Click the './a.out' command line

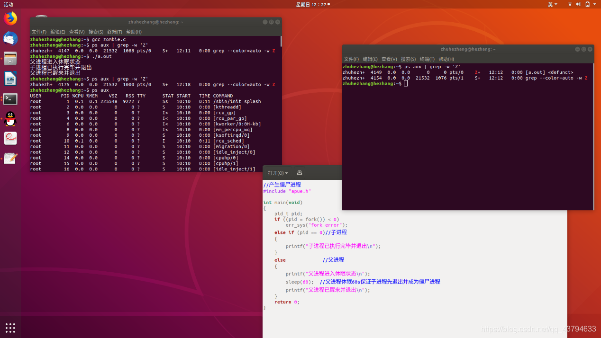click(102, 56)
